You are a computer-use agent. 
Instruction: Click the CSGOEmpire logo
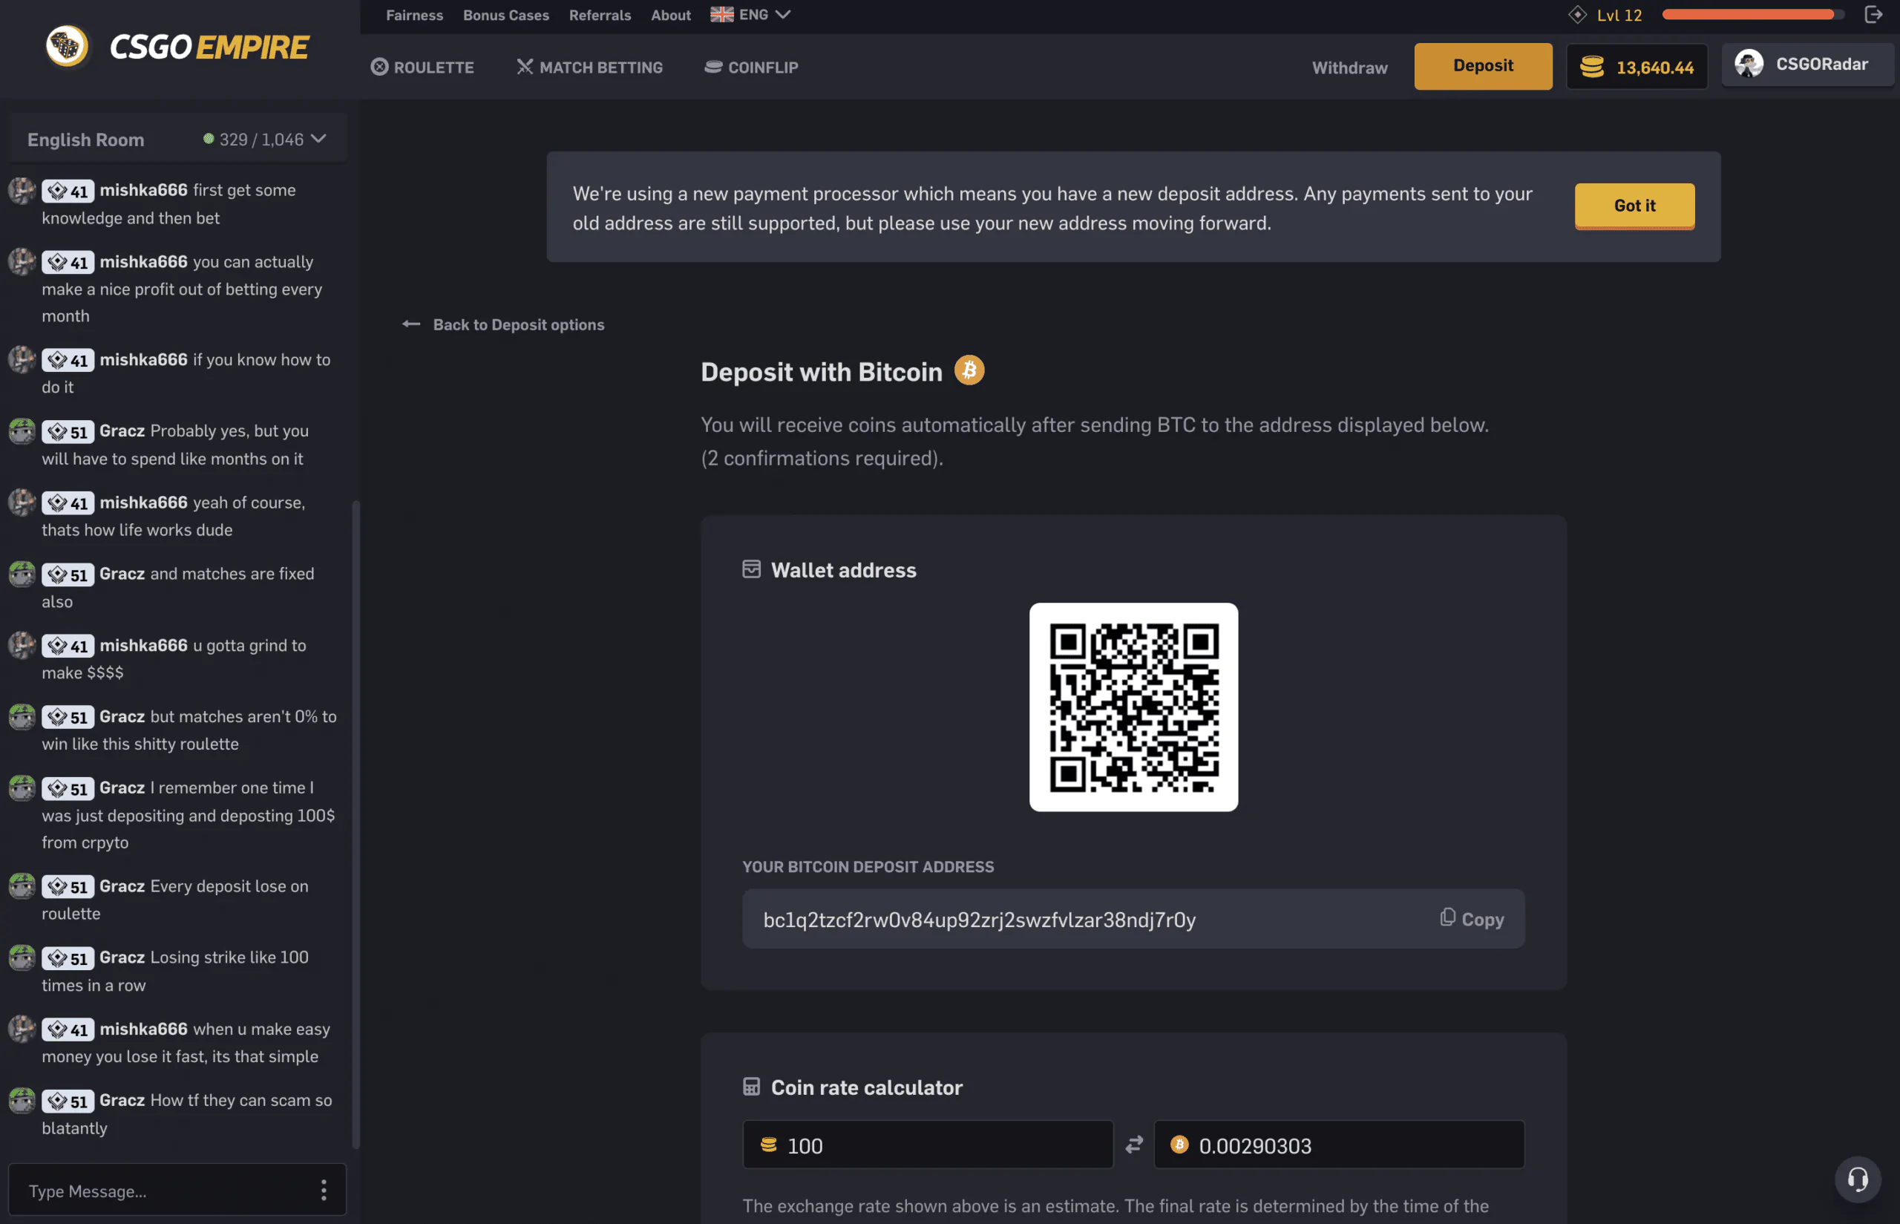tap(177, 47)
